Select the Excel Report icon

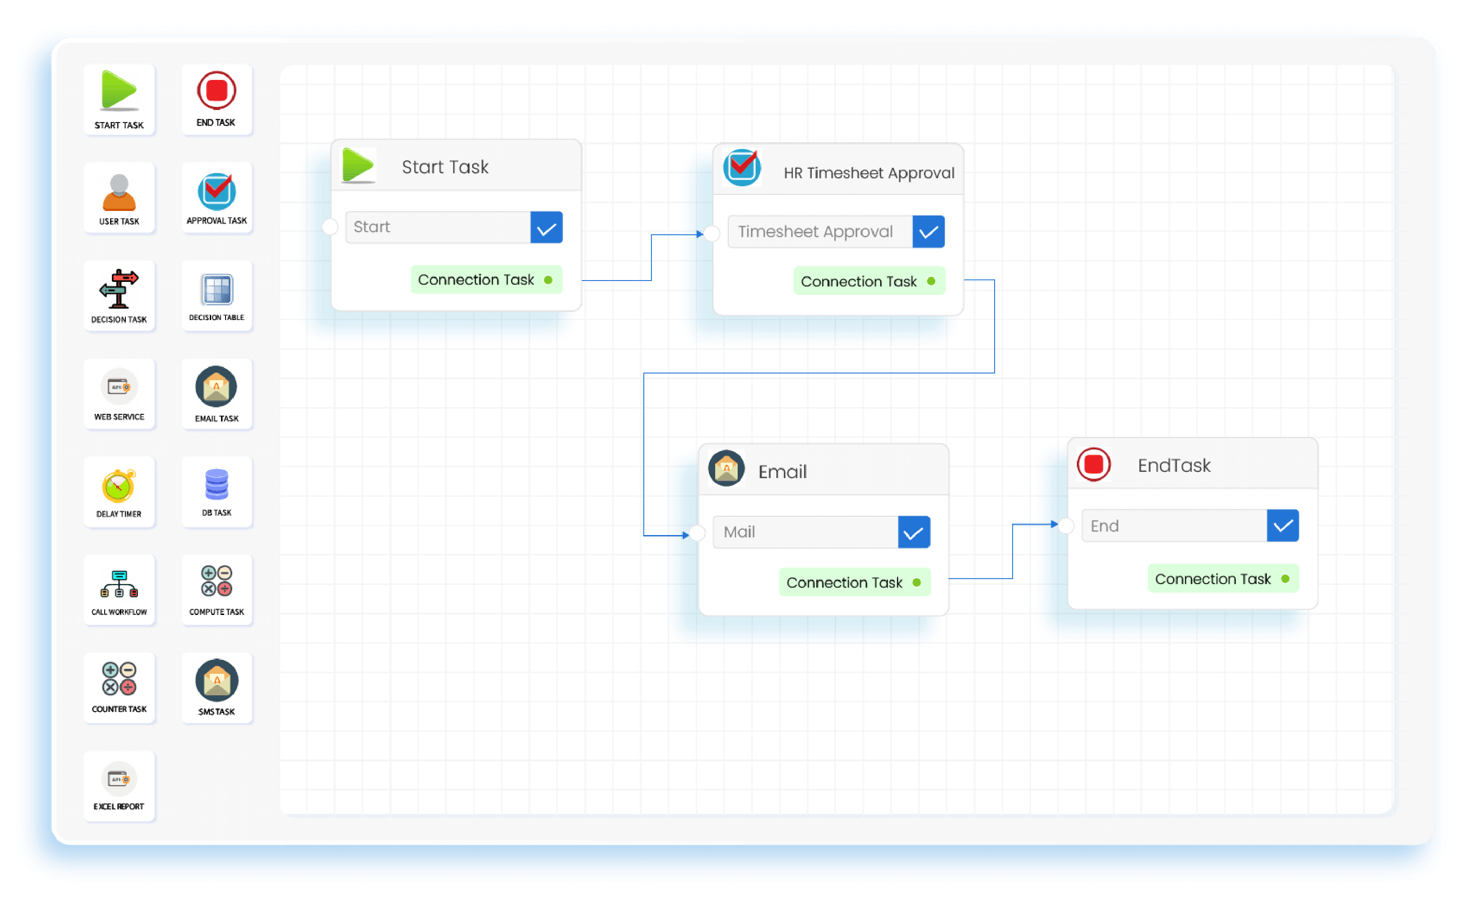(x=119, y=778)
